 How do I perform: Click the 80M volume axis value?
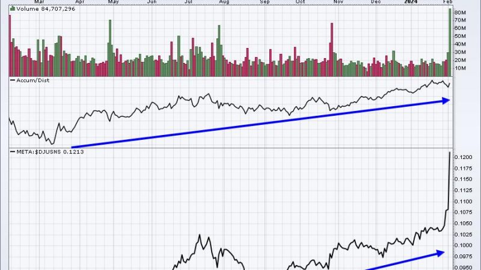click(x=460, y=13)
